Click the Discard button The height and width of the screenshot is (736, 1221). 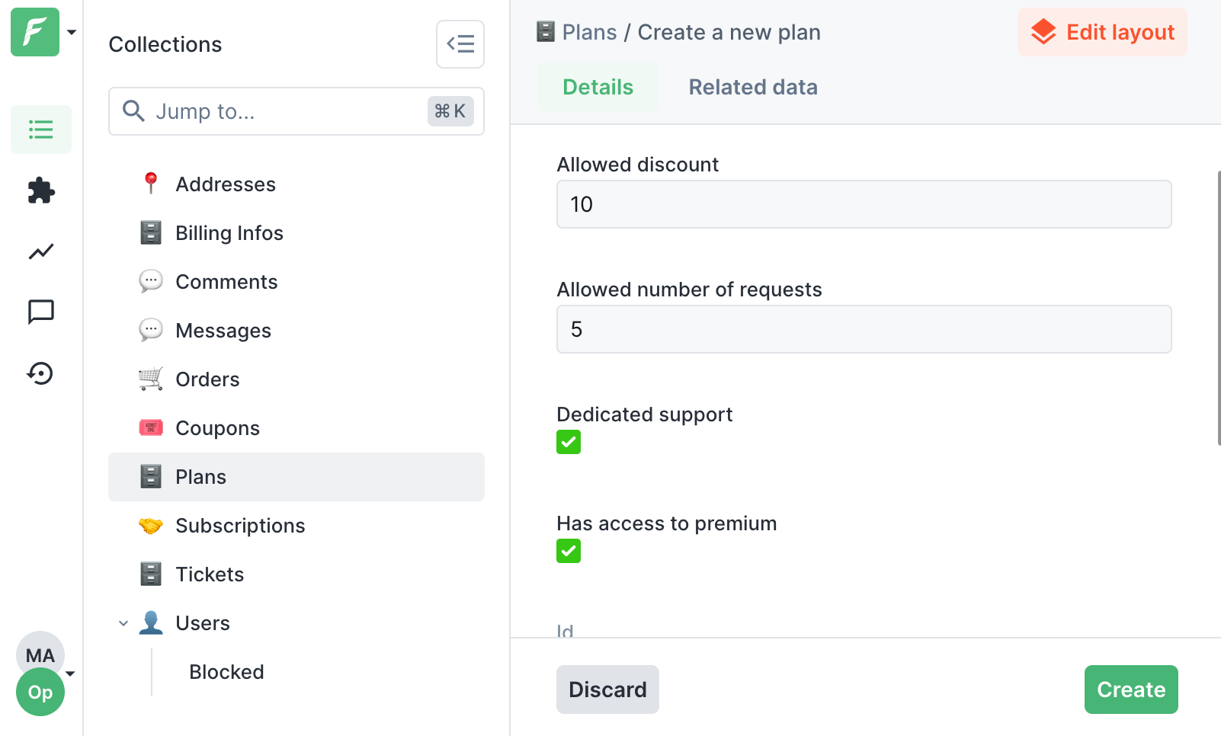click(x=607, y=690)
